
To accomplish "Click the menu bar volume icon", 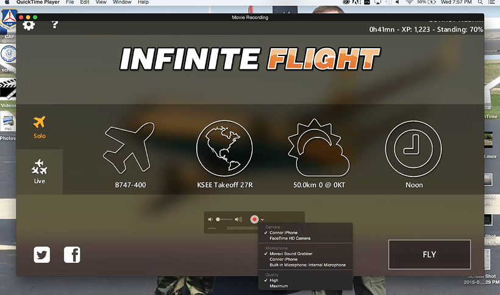I will [398, 2].
